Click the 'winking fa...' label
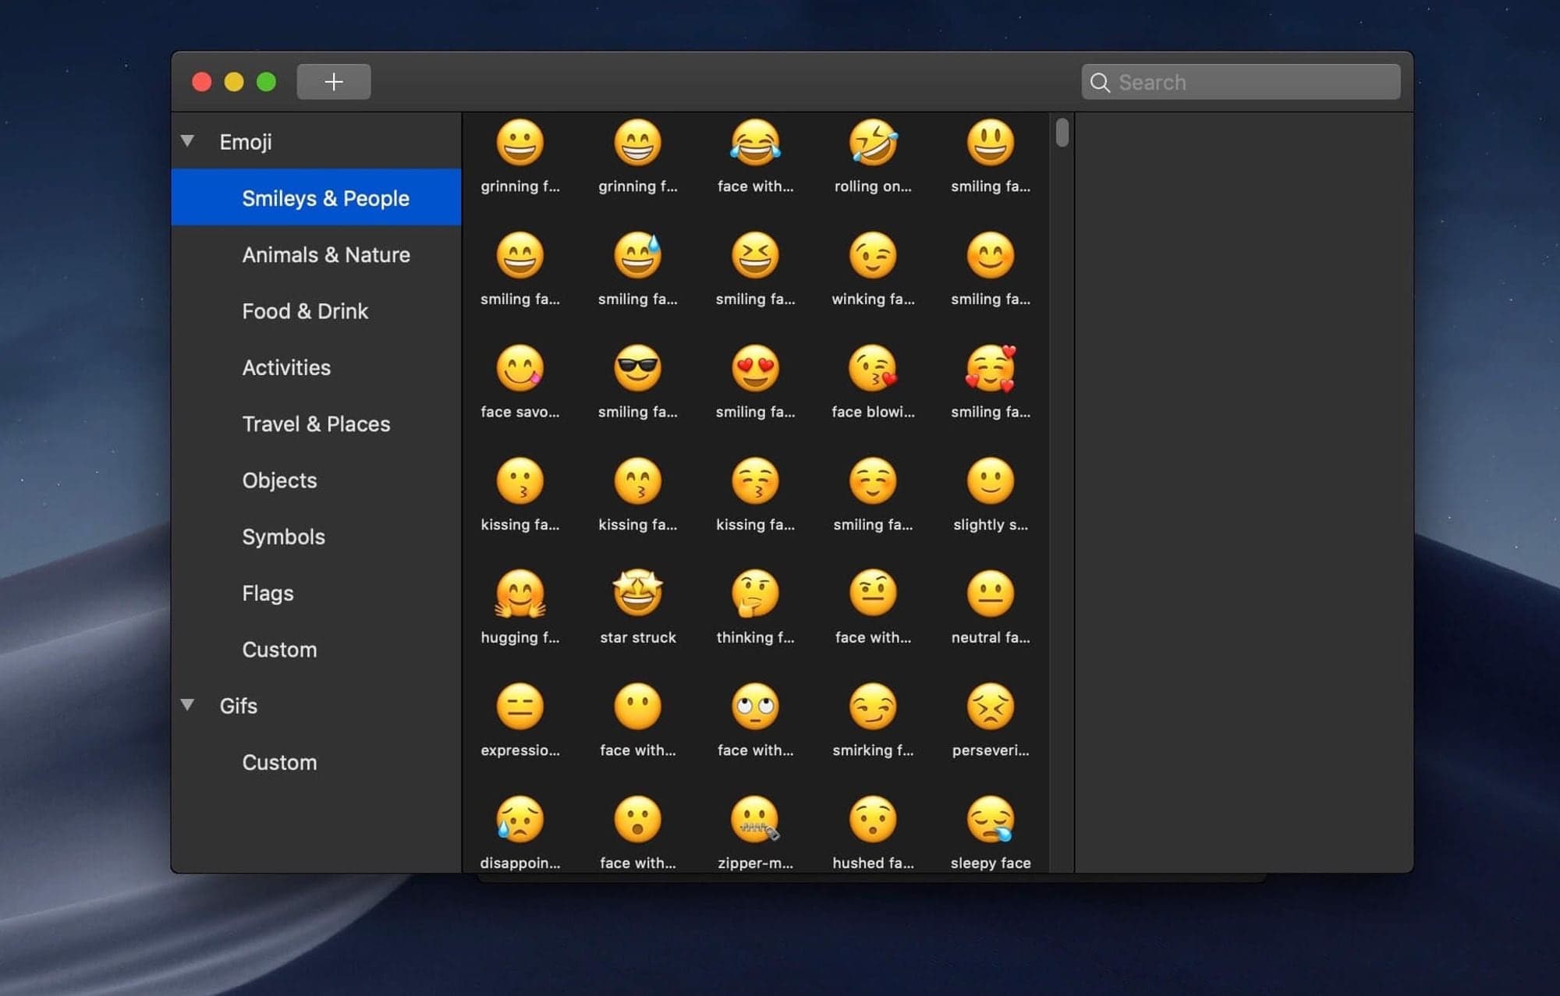Screen dimensions: 1560x996 click(873, 299)
